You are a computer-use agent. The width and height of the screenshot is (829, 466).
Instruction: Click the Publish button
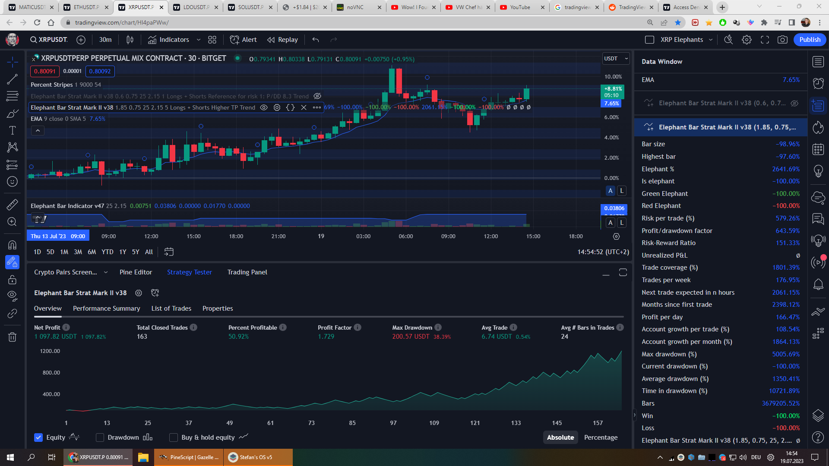(x=810, y=40)
